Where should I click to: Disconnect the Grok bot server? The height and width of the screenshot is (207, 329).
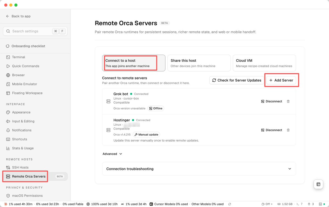coord(271,101)
